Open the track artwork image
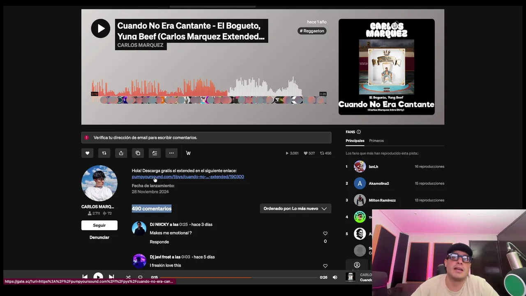The image size is (526, 296). (x=387, y=67)
